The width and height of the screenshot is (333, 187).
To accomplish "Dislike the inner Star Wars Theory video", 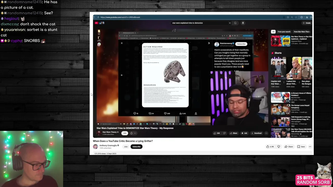I will [x=224, y=133].
